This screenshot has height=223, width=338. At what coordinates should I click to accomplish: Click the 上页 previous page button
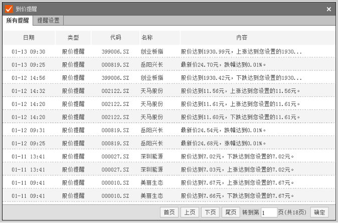click(190, 212)
